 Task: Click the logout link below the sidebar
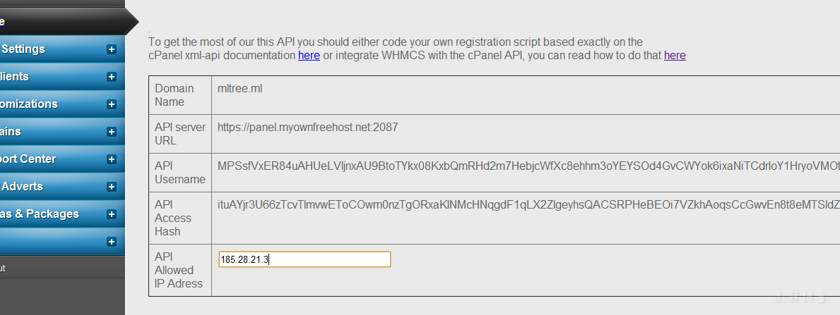tap(3, 268)
